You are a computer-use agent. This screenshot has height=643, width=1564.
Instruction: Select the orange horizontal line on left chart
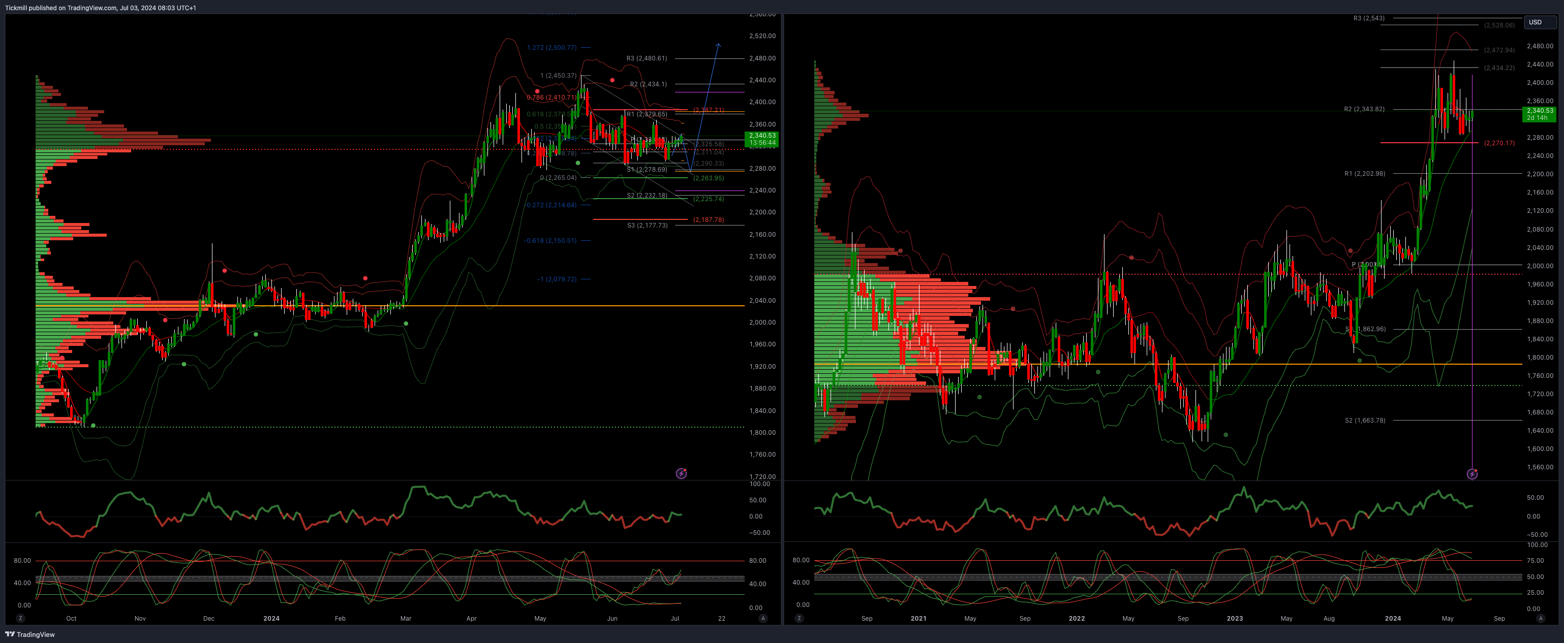390,306
